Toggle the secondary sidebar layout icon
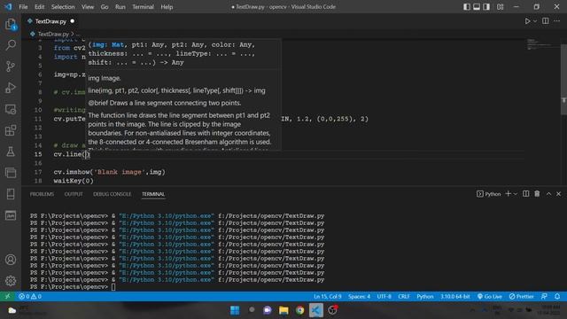 point(486,7)
